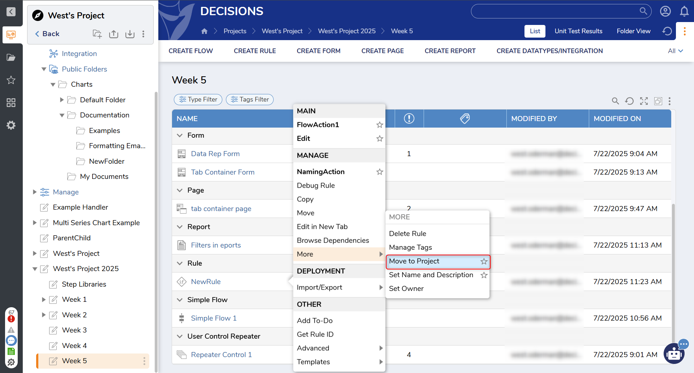This screenshot has width=694, height=373.
Task: Favorite the Move to Project action star
Action: pos(484,261)
